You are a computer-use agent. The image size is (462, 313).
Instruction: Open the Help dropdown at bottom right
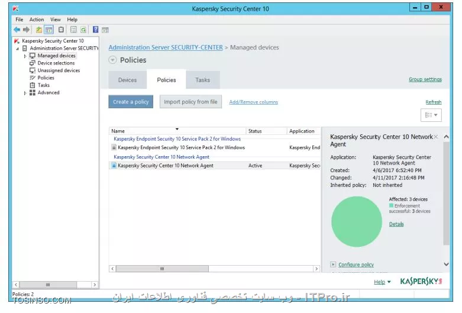click(x=382, y=282)
